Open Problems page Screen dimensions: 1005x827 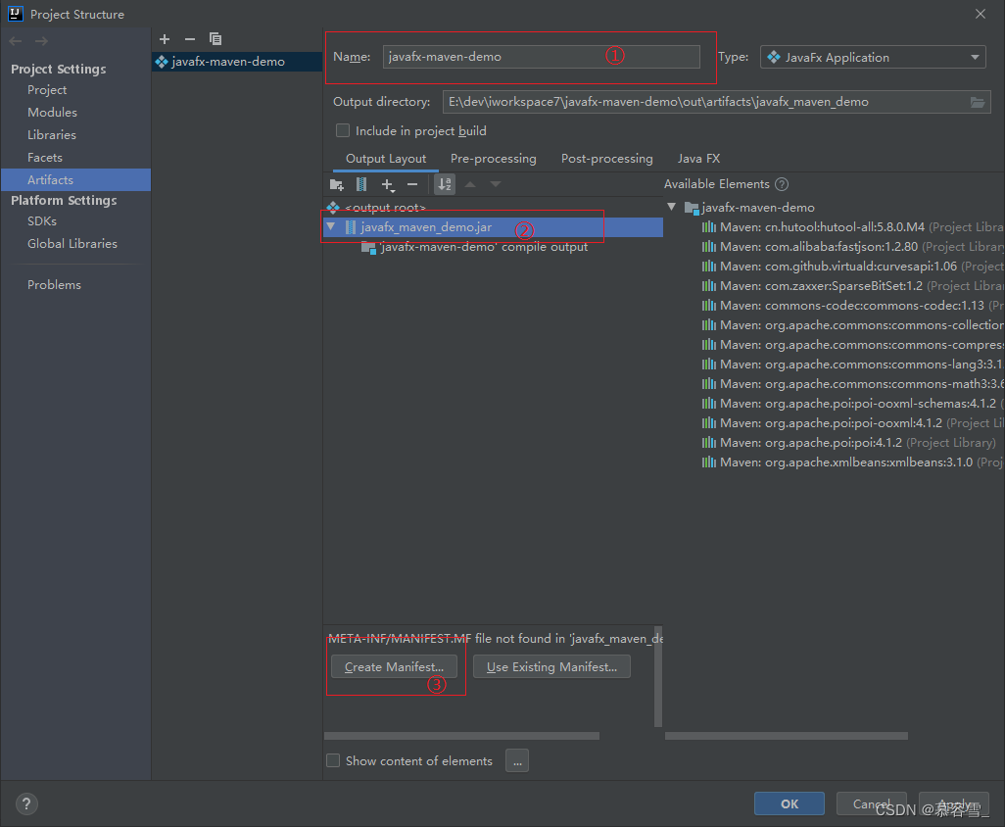pos(54,284)
